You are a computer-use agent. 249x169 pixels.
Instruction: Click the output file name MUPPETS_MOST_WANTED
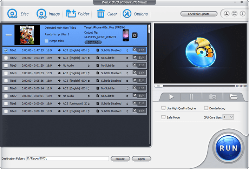[x=100, y=37]
